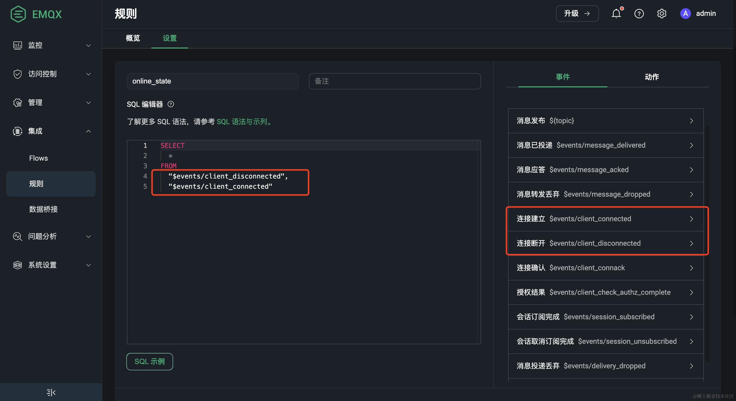This screenshot has height=401, width=736.
Task: Click the 升级 upgrade button
Action: pos(577,14)
